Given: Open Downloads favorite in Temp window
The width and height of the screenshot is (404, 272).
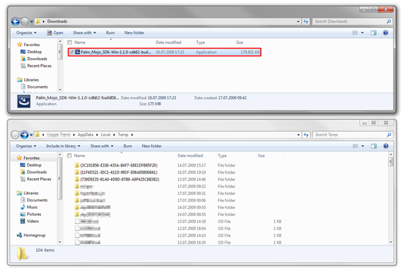Looking at the screenshot, I should [x=33, y=172].
